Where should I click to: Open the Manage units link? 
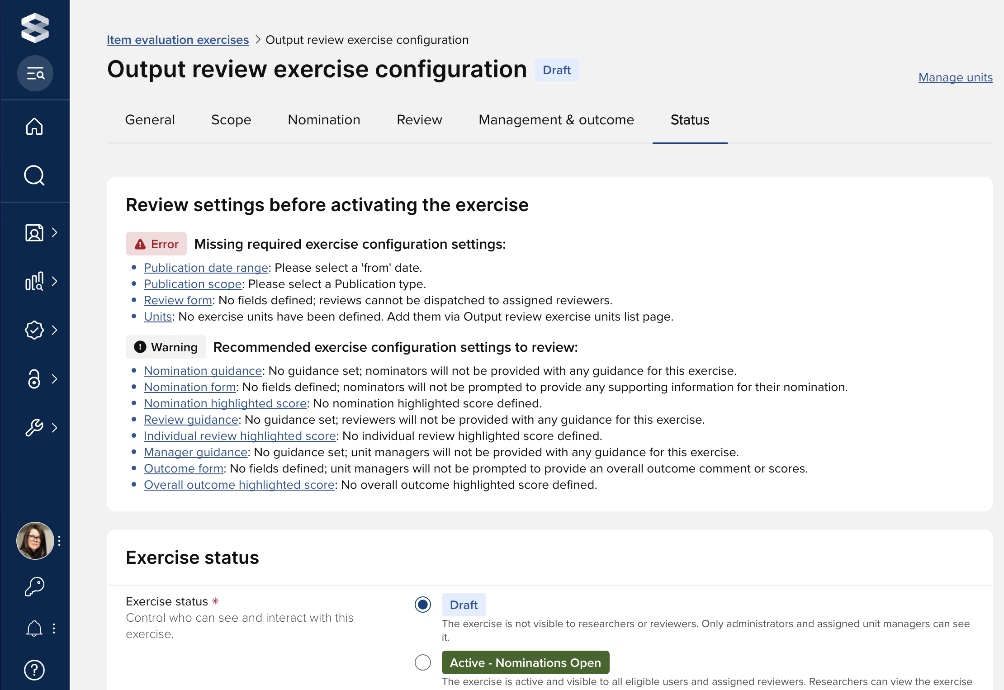click(955, 77)
